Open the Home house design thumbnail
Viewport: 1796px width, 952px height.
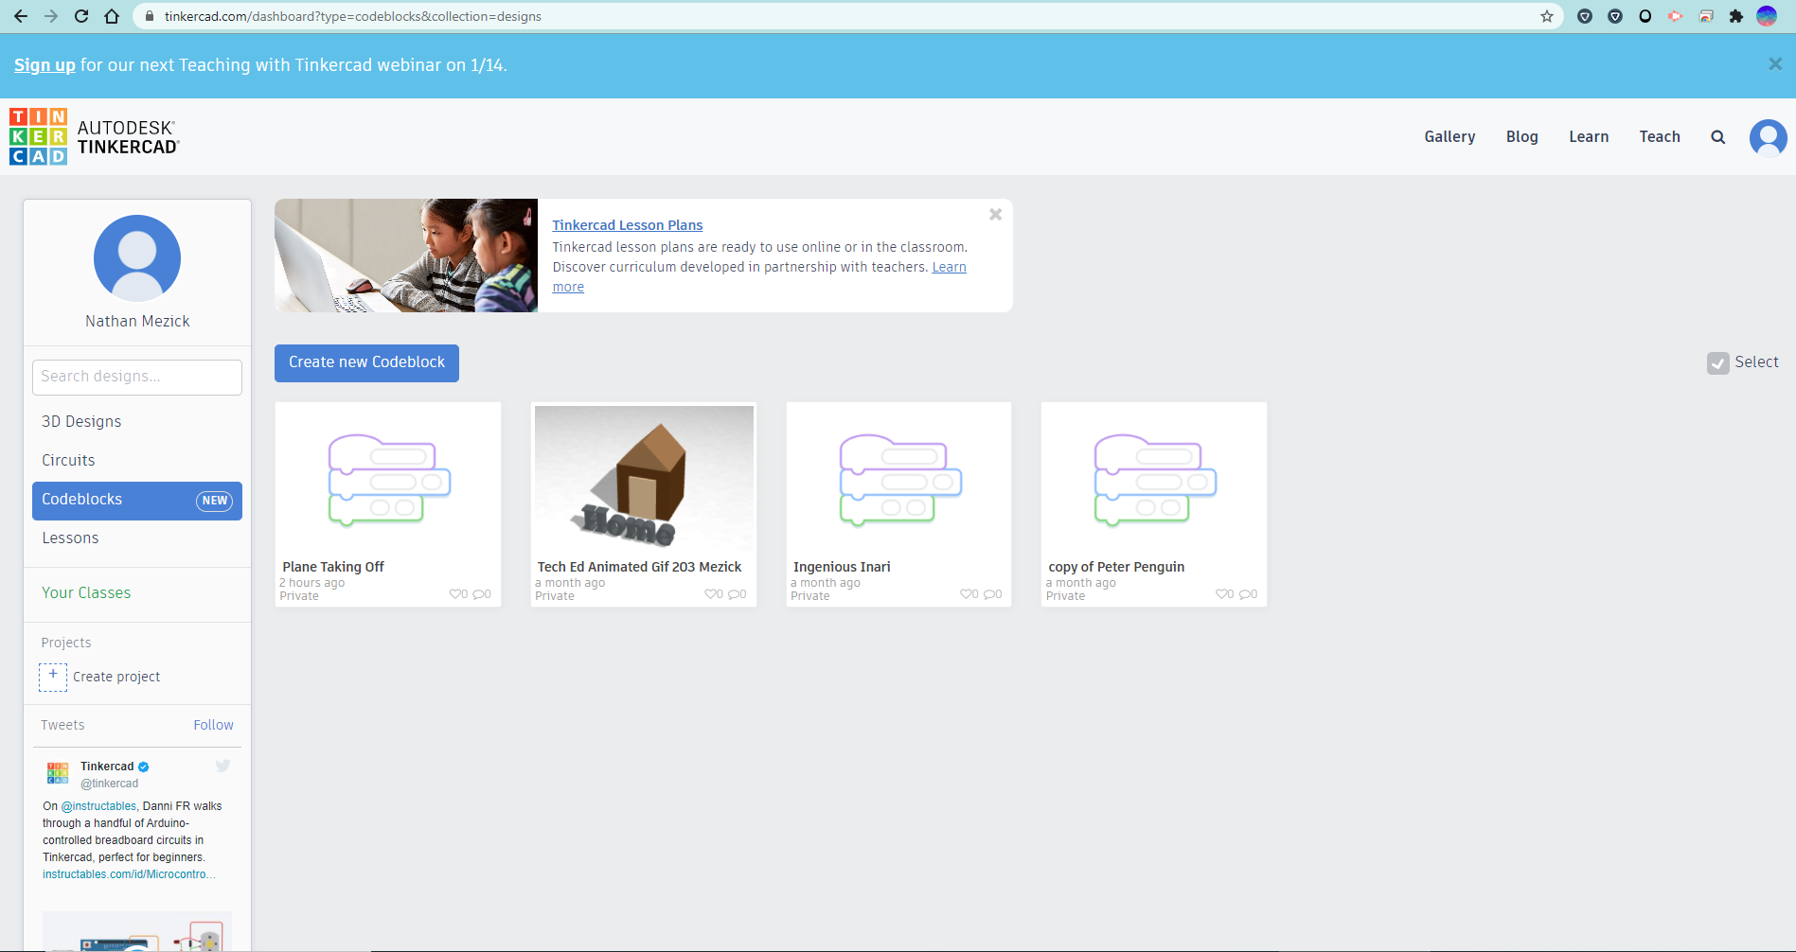pos(644,480)
